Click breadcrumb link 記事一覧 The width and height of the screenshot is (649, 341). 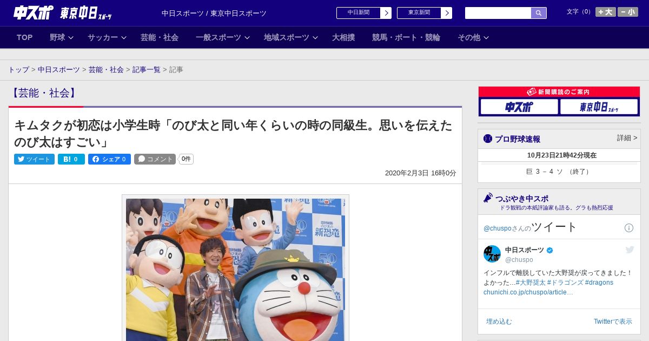pos(147,70)
